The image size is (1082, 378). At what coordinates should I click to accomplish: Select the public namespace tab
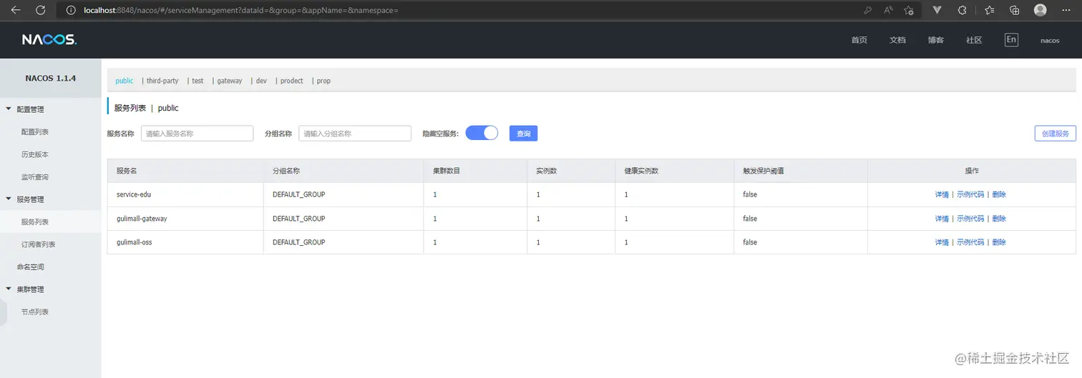125,81
